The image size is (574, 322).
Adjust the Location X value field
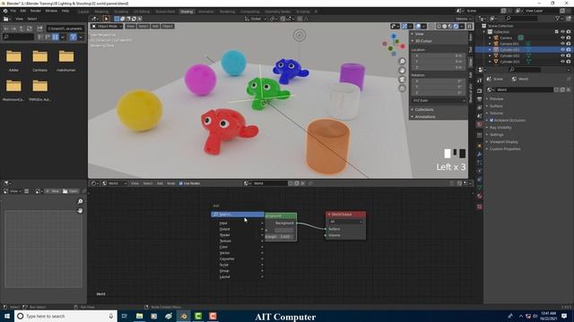[x=438, y=55]
